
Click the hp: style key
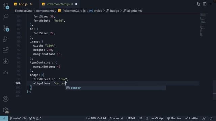[x=32, y=29]
